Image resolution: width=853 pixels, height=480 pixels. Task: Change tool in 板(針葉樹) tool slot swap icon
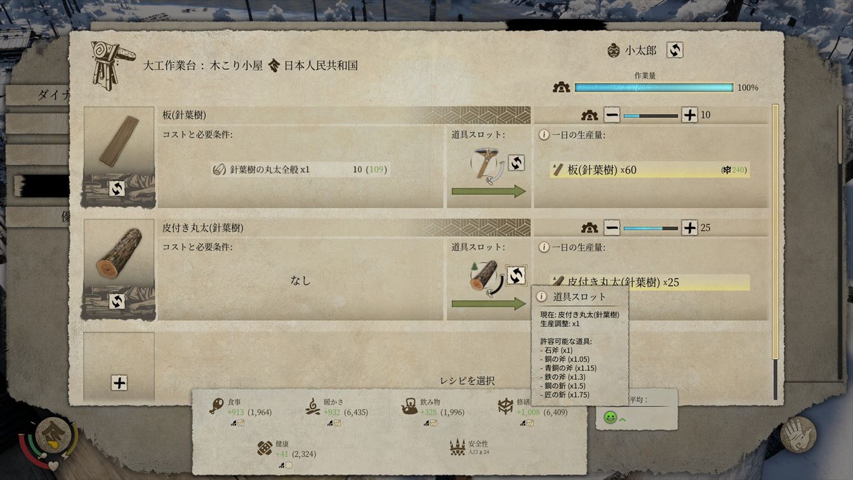click(x=516, y=163)
